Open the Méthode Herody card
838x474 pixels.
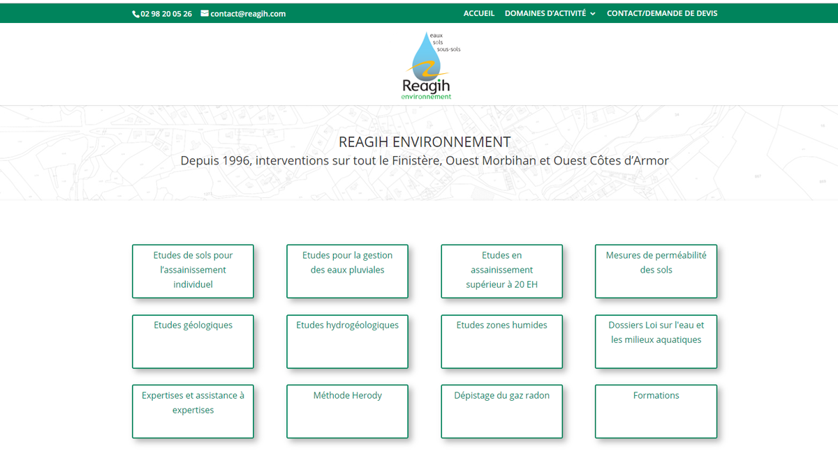pos(347,411)
